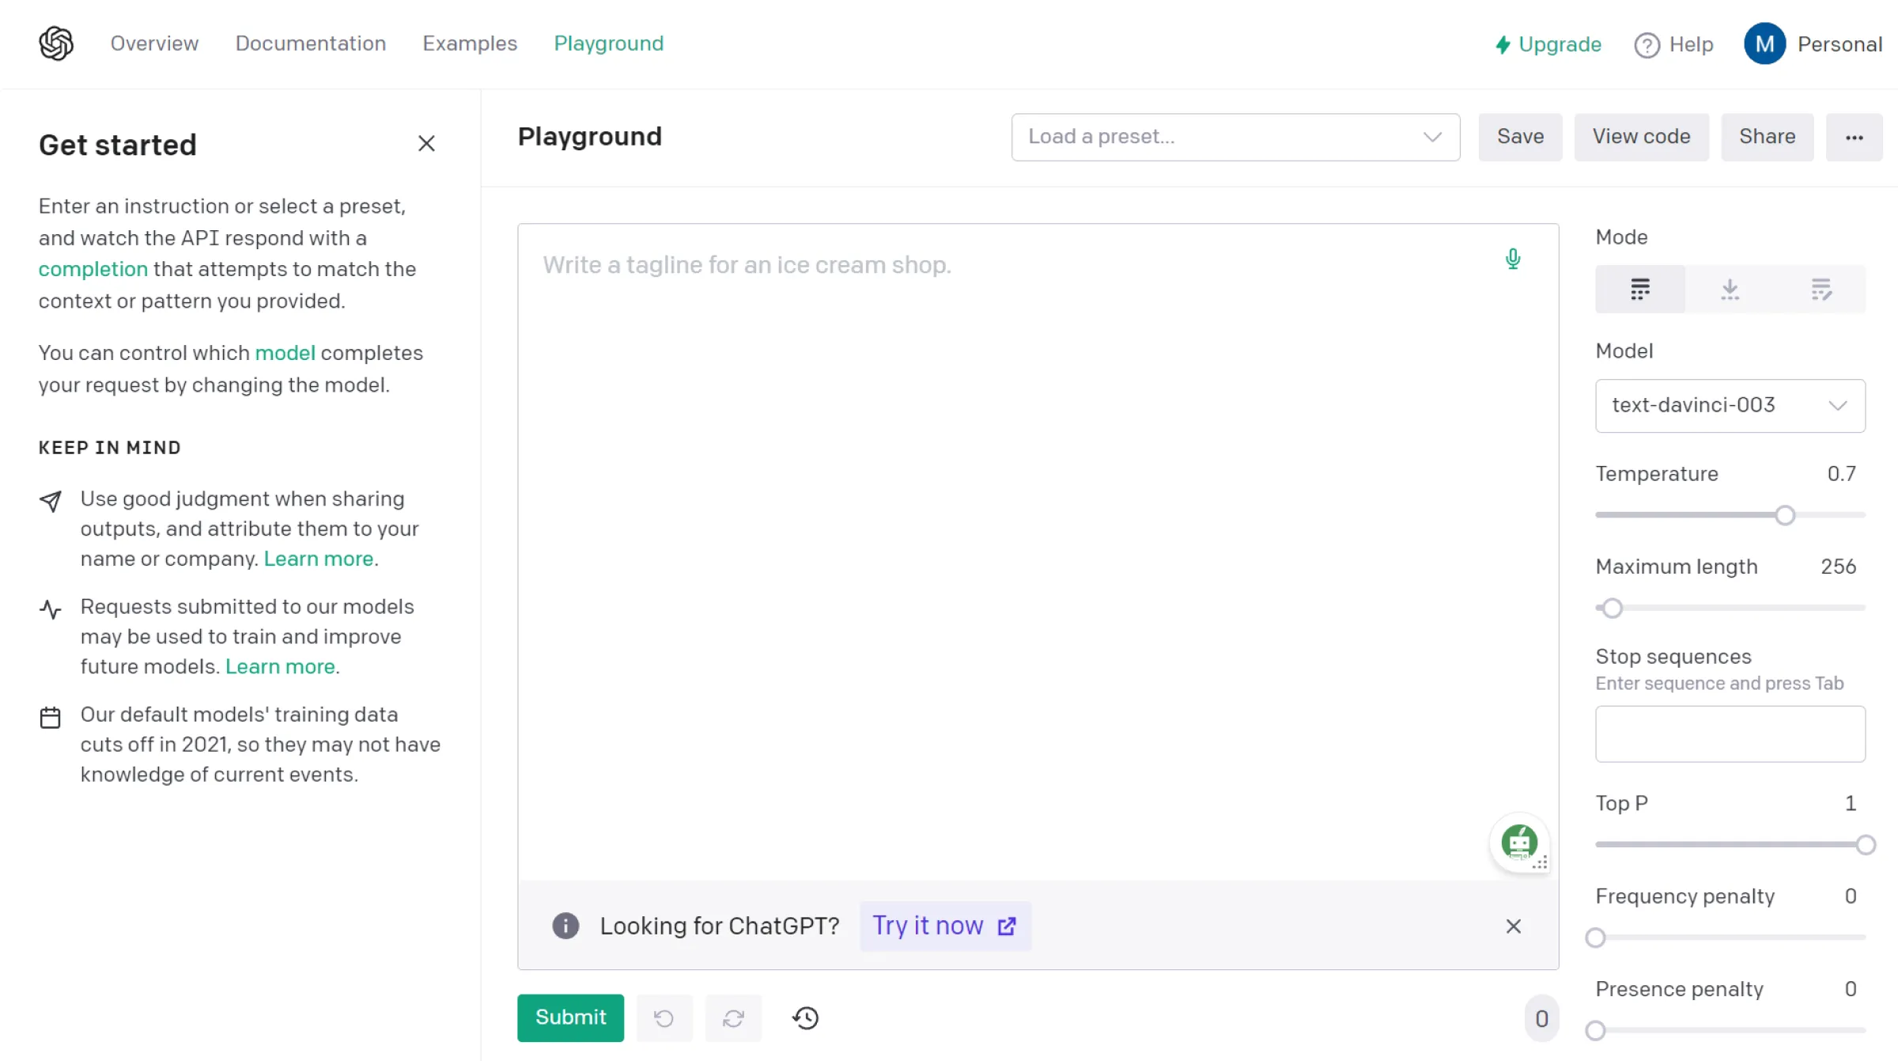Click the Stop sequences input field

click(1730, 733)
